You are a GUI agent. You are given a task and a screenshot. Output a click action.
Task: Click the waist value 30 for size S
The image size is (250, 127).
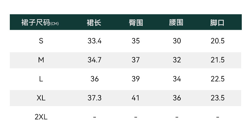(x=177, y=41)
